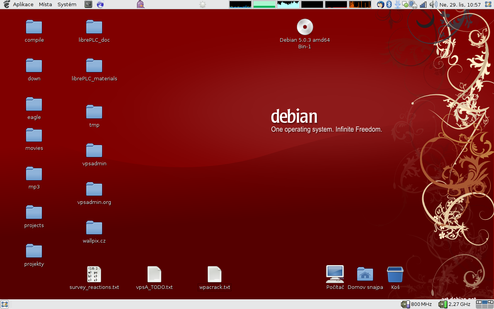
Task: Open the Aplikace menu
Action: [x=23, y=5]
